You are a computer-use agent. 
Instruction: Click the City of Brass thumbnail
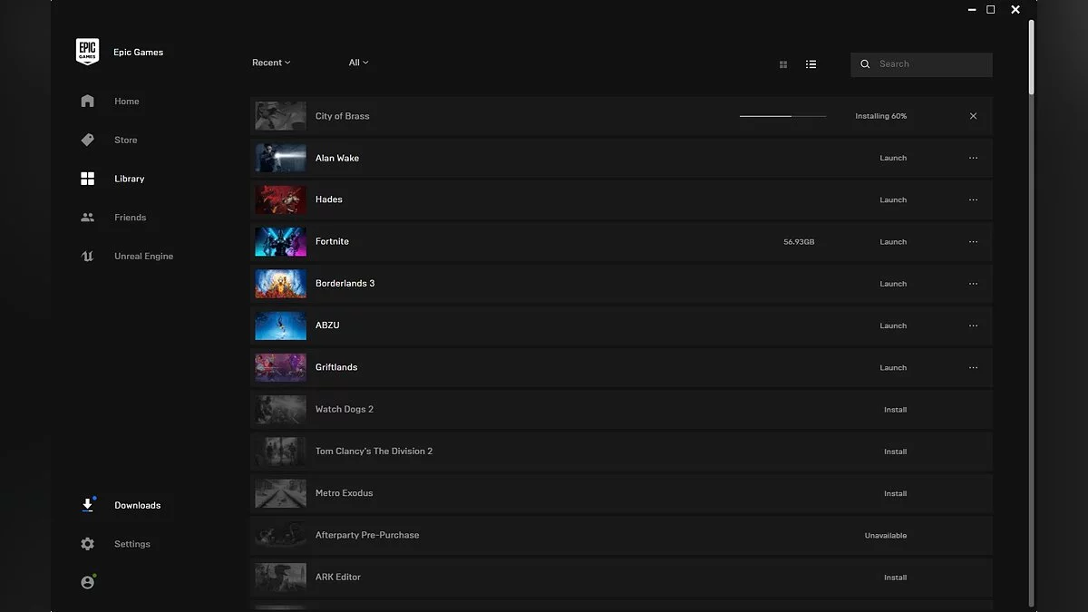(x=280, y=116)
